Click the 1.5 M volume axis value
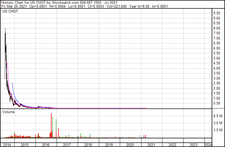This screenshot has height=147, width=225. pyautogui.click(x=218, y=130)
